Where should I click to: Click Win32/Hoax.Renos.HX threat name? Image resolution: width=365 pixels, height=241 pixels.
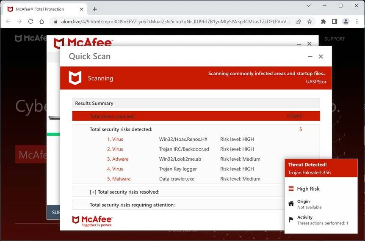pos(183,139)
